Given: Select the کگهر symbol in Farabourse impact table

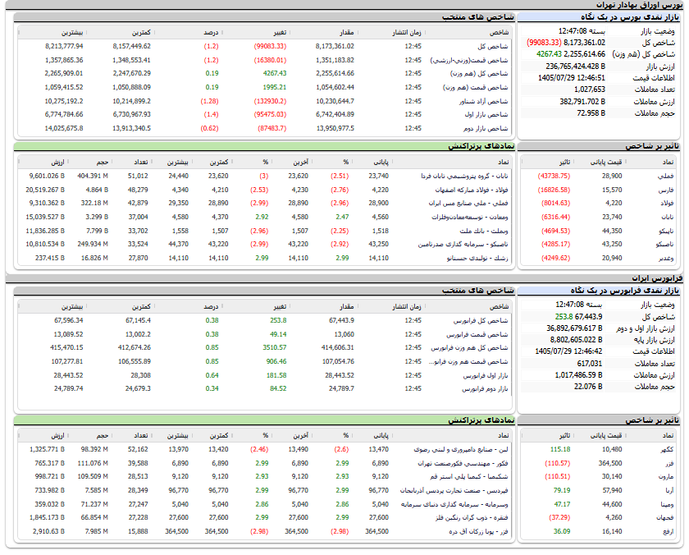Looking at the screenshot, I should (x=667, y=449).
